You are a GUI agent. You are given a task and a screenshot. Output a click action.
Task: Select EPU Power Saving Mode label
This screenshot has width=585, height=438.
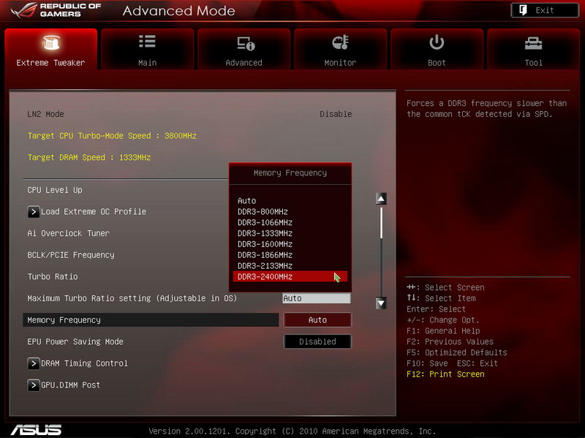(75, 342)
